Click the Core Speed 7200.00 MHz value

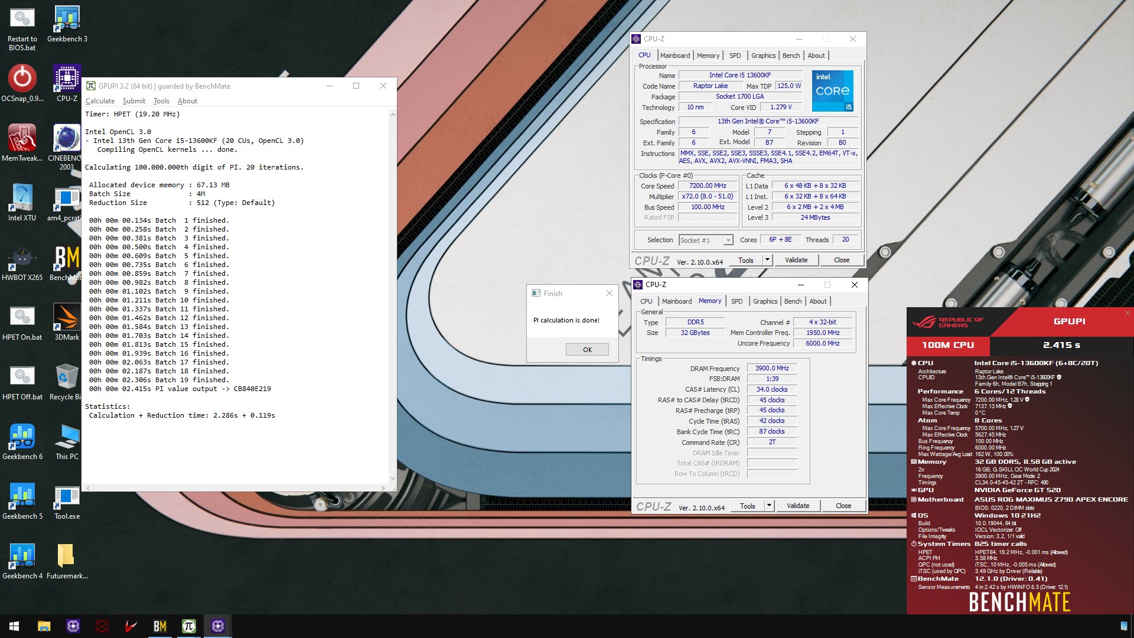(x=708, y=185)
